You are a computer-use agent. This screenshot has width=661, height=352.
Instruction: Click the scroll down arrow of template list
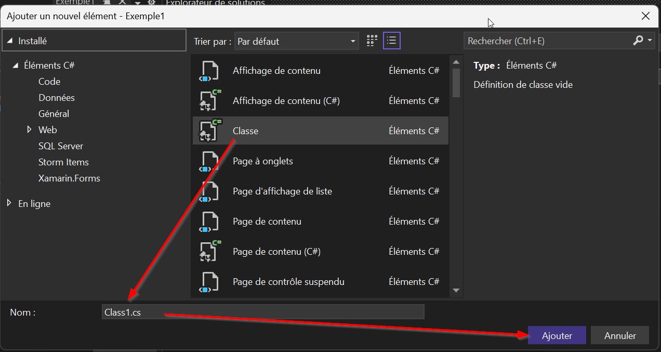(456, 290)
